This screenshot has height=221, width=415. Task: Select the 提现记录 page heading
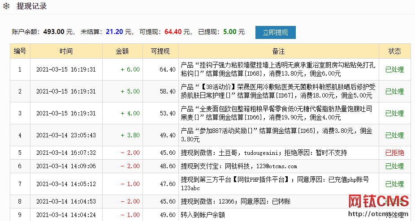coord(31,6)
